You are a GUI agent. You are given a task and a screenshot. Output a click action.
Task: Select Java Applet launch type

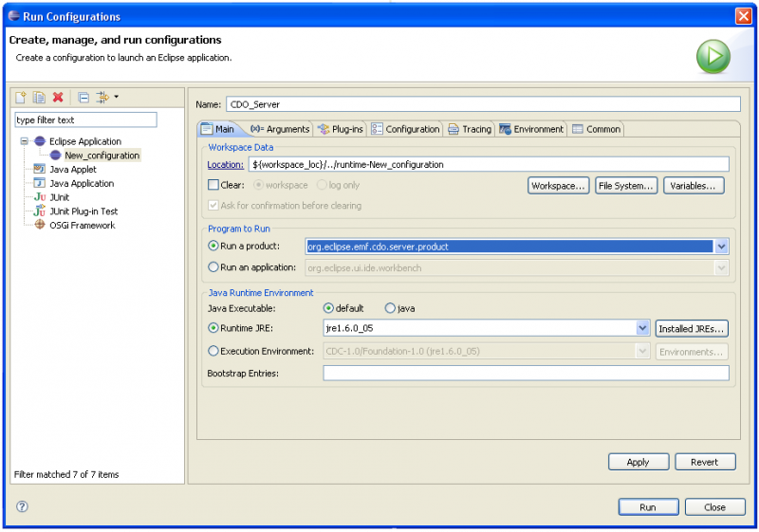pyautogui.click(x=73, y=169)
